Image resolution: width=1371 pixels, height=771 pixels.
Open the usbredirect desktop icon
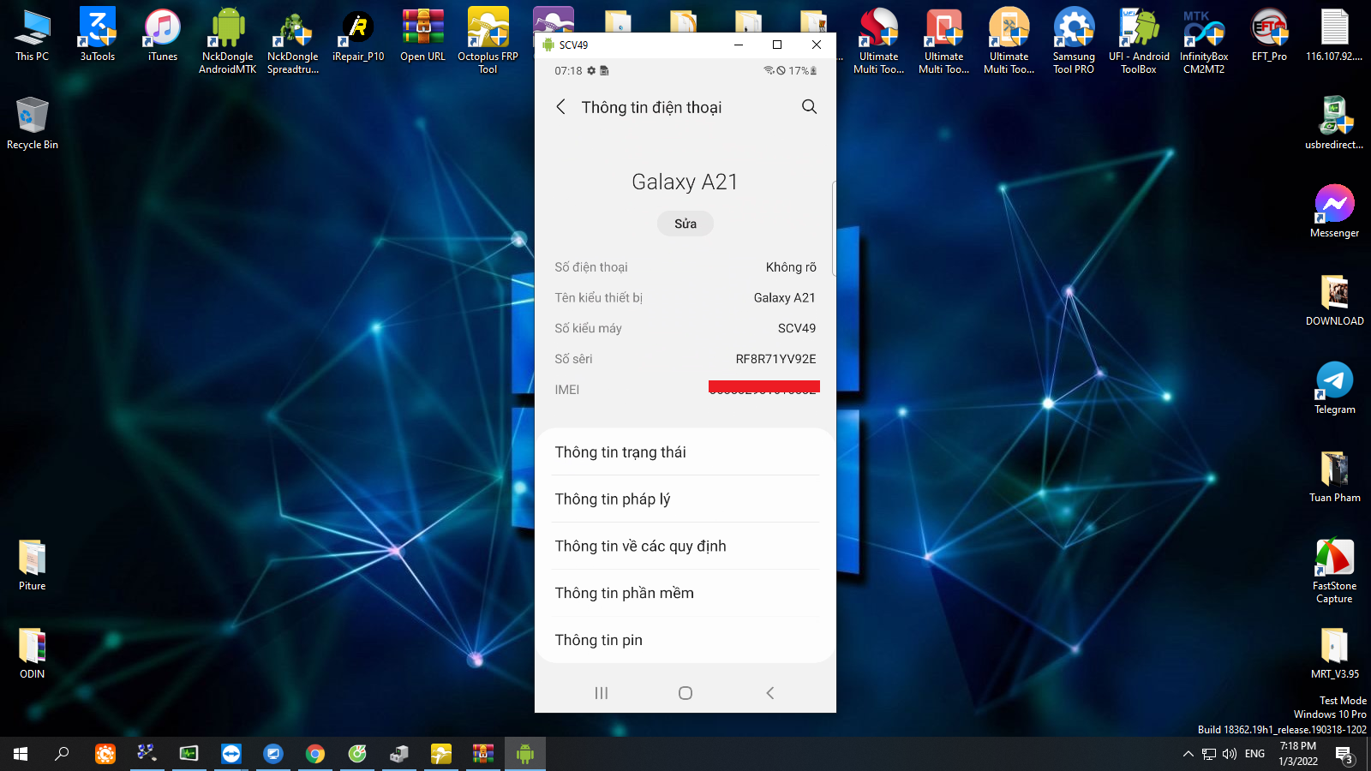click(x=1334, y=123)
